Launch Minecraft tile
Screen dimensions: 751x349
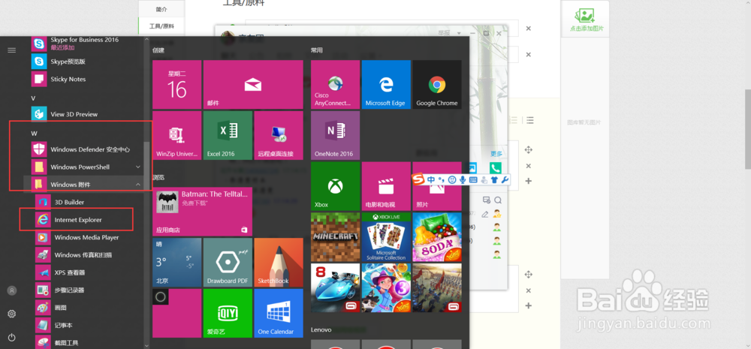point(335,237)
